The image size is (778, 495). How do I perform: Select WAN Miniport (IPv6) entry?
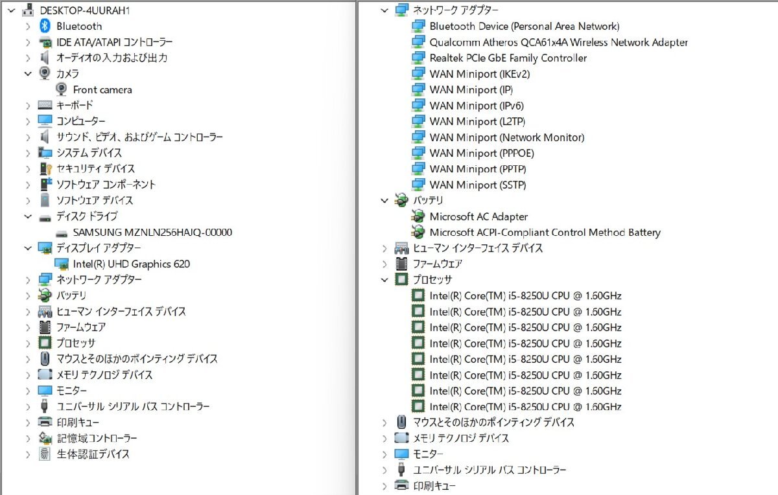click(x=477, y=106)
